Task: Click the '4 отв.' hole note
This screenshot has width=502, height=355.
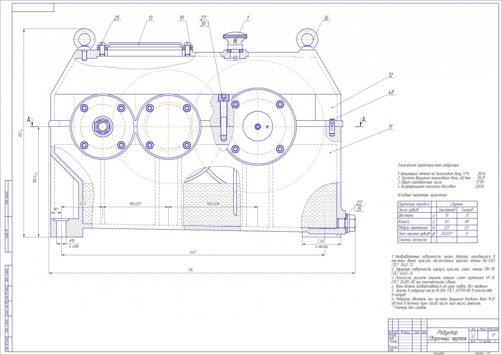Action: (x=74, y=246)
